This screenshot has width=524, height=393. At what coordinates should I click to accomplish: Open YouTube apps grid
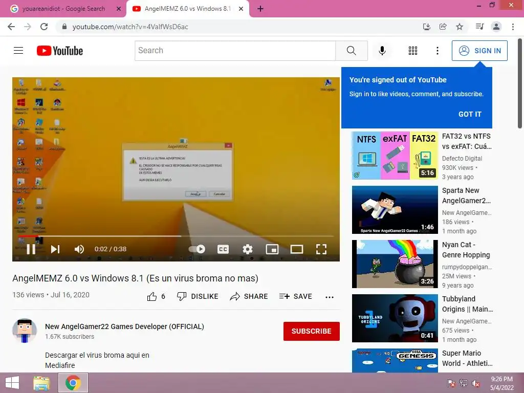(413, 51)
